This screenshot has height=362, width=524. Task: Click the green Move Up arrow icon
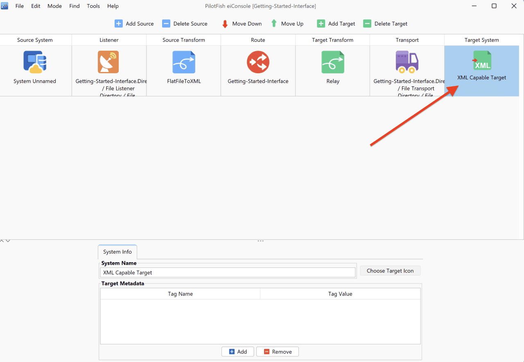[x=274, y=24]
